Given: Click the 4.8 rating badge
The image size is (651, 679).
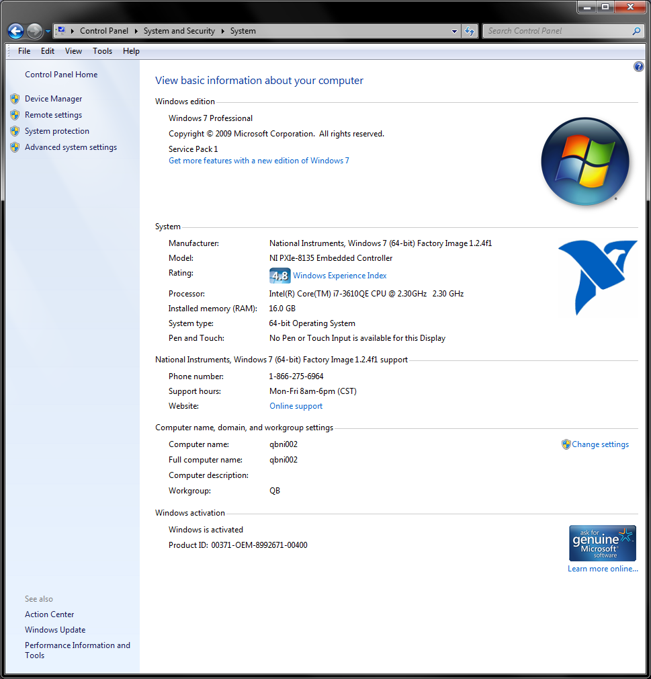Looking at the screenshot, I should [279, 276].
